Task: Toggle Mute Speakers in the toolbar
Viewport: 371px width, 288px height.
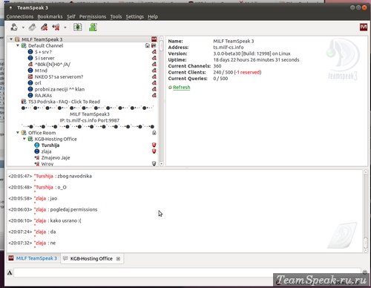Action: pyautogui.click(x=56, y=27)
